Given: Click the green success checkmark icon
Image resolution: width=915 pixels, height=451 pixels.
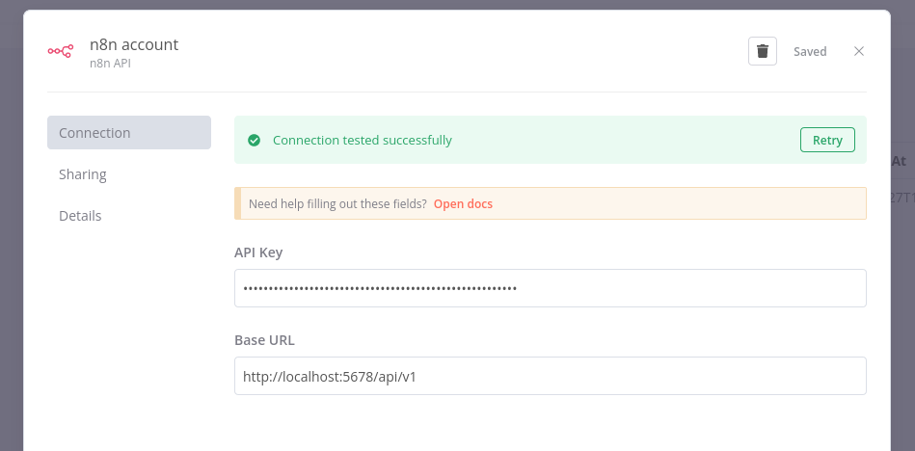Looking at the screenshot, I should pos(255,140).
